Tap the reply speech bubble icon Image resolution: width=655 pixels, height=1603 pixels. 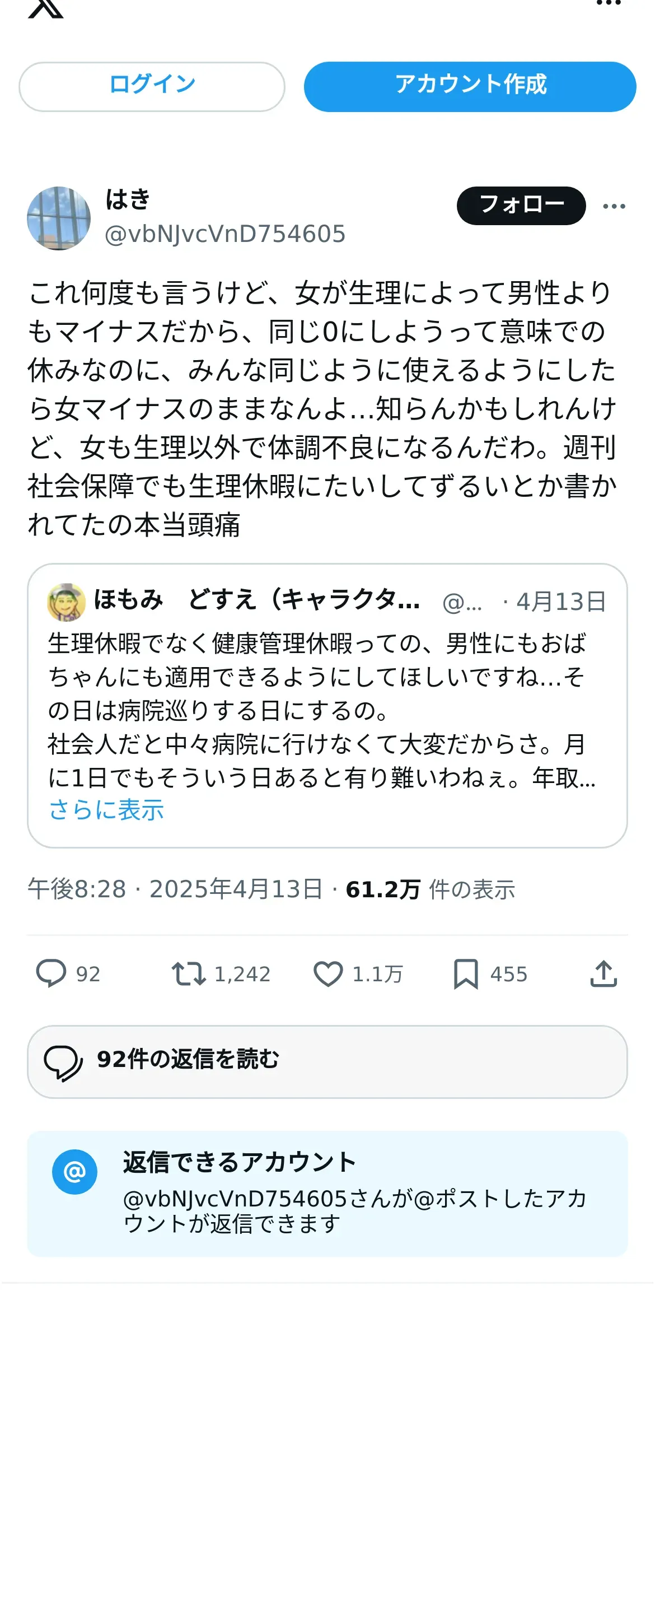click(x=51, y=974)
